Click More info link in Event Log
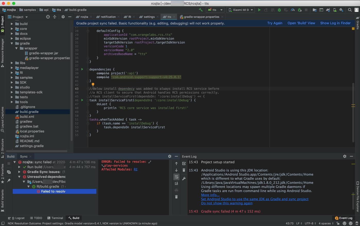 (x=210, y=195)
